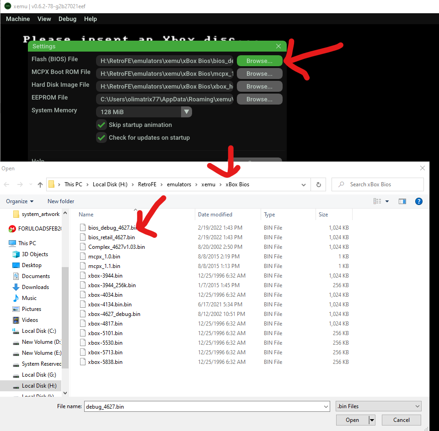Toggle the preview pane icon
The image size is (439, 431).
(x=402, y=201)
